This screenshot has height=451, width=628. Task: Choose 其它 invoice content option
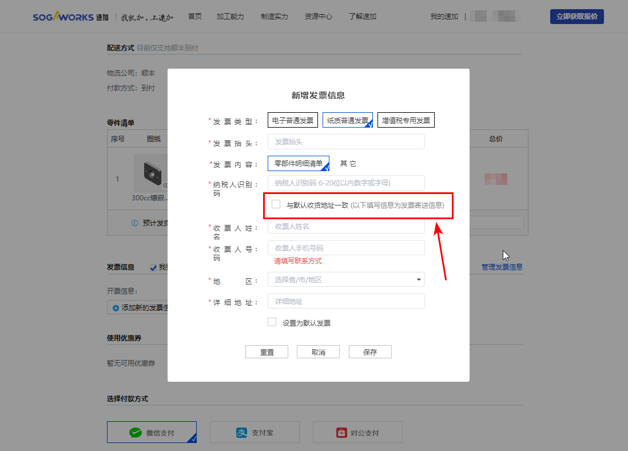(x=348, y=164)
